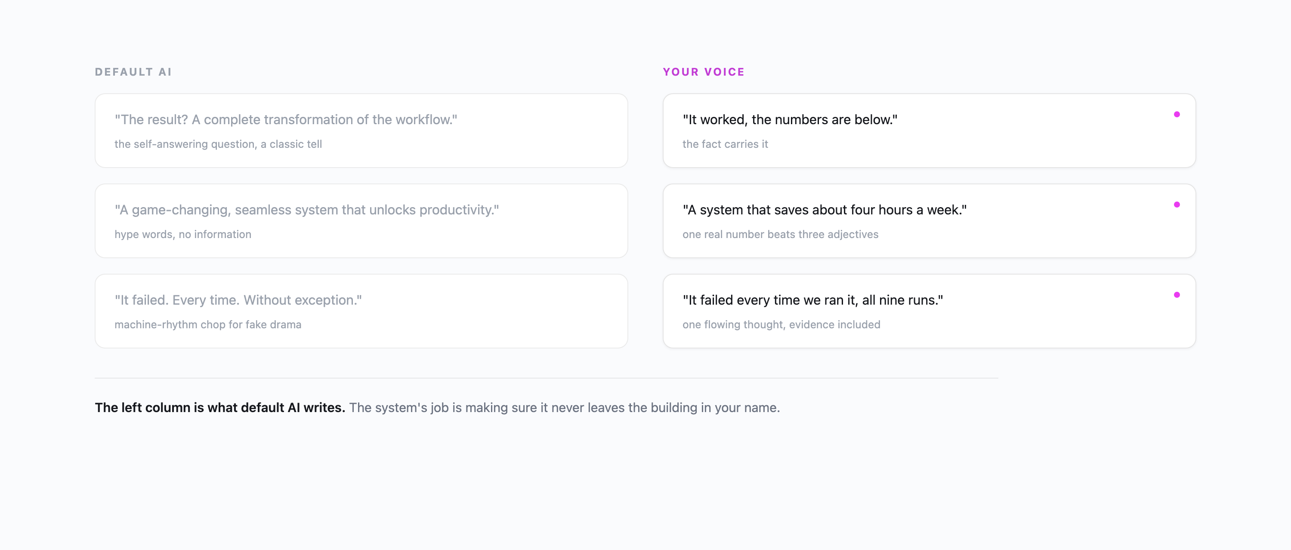The width and height of the screenshot is (1291, 550).
Task: Click the "It failed every time we ran it" quote
Action: click(812, 300)
